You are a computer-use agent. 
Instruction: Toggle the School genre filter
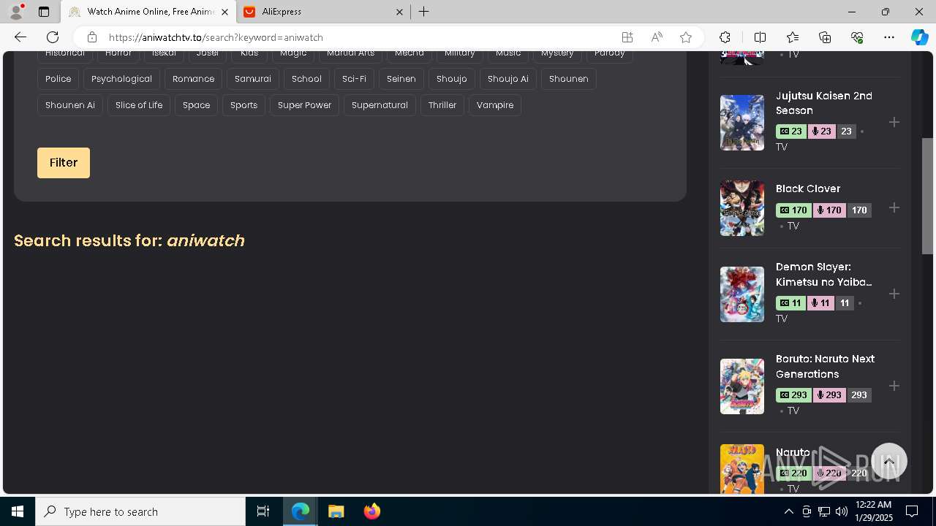(306, 79)
